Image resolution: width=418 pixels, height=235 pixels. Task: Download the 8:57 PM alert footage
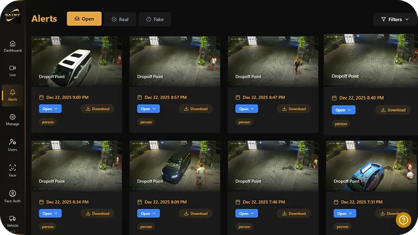(x=195, y=109)
